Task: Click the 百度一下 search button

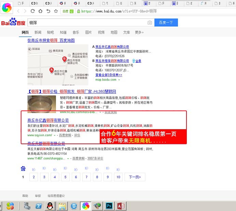Action: (166, 22)
